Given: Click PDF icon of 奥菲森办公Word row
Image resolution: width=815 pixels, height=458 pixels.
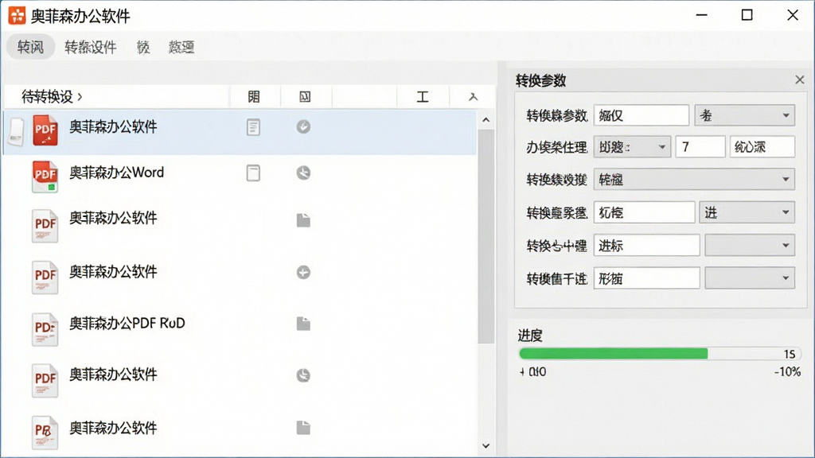Looking at the screenshot, I should (45, 177).
